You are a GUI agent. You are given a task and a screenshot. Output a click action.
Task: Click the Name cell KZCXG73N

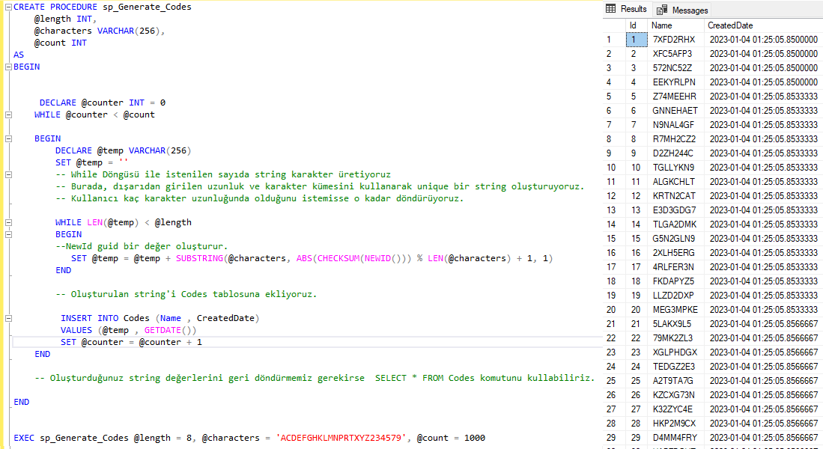(675, 394)
